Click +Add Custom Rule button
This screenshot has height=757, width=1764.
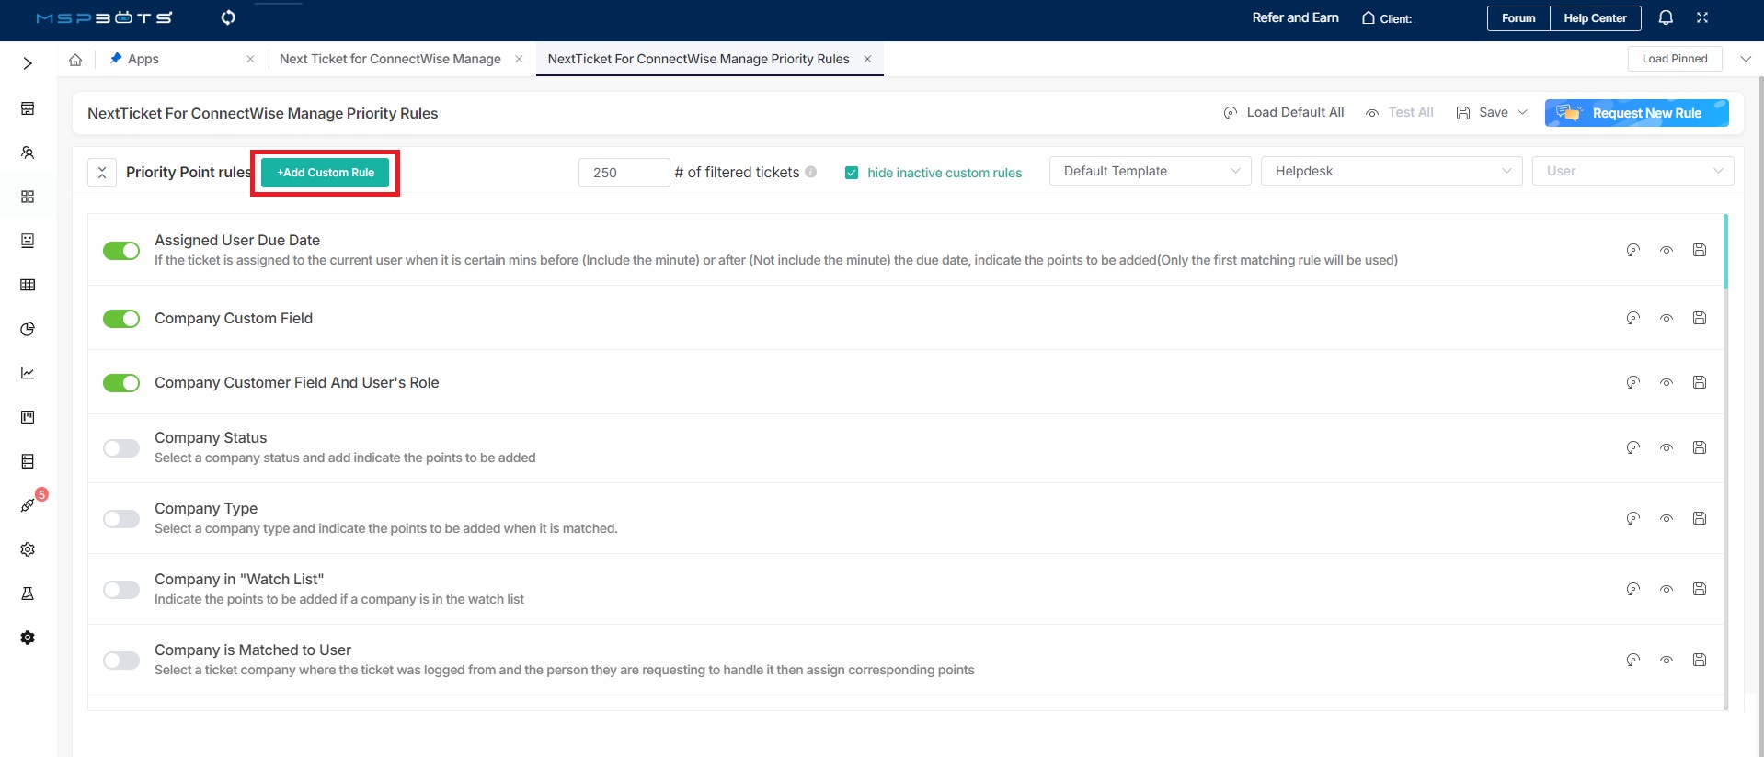click(x=325, y=173)
